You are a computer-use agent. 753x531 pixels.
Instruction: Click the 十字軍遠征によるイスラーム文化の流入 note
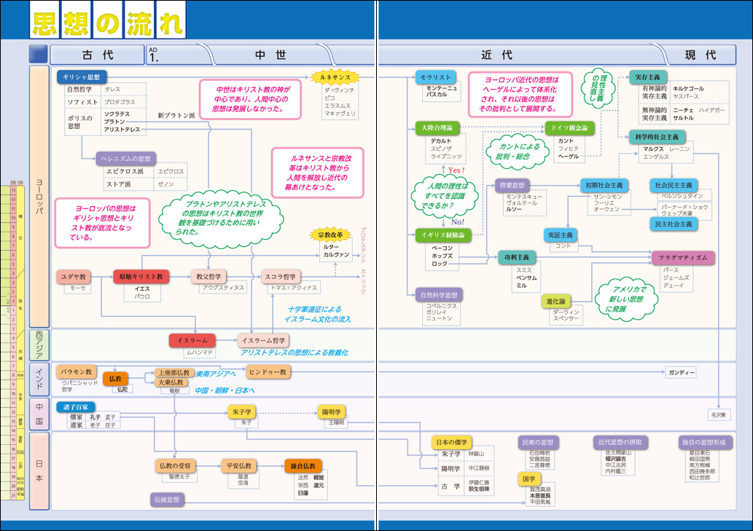pos(317,314)
